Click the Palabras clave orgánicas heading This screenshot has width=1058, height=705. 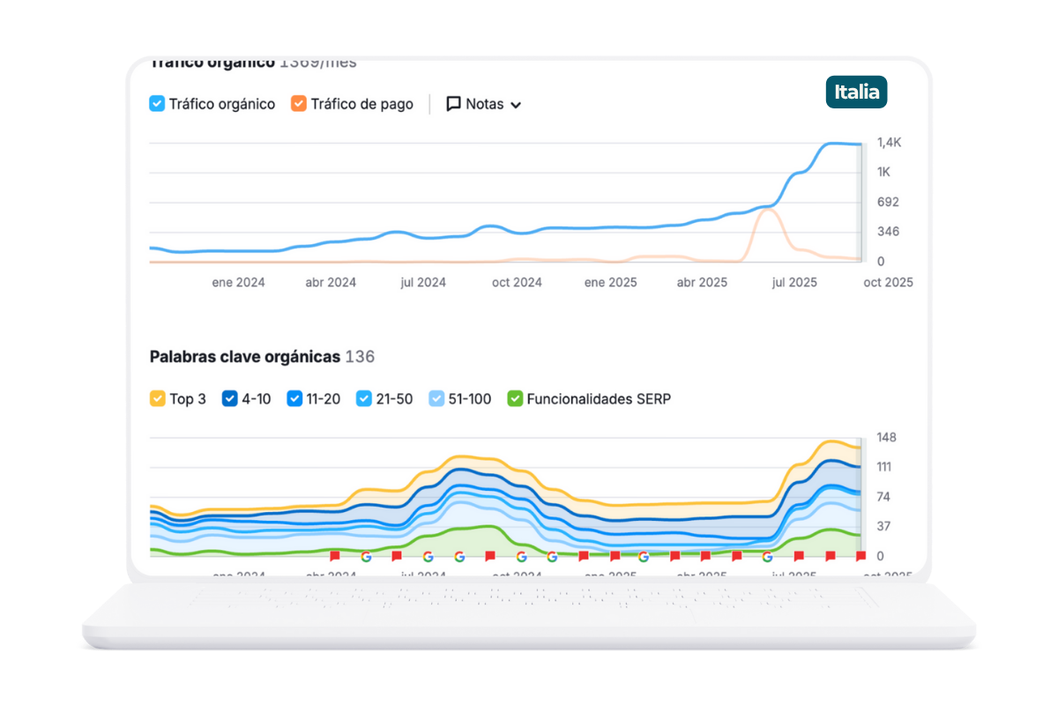coord(243,357)
